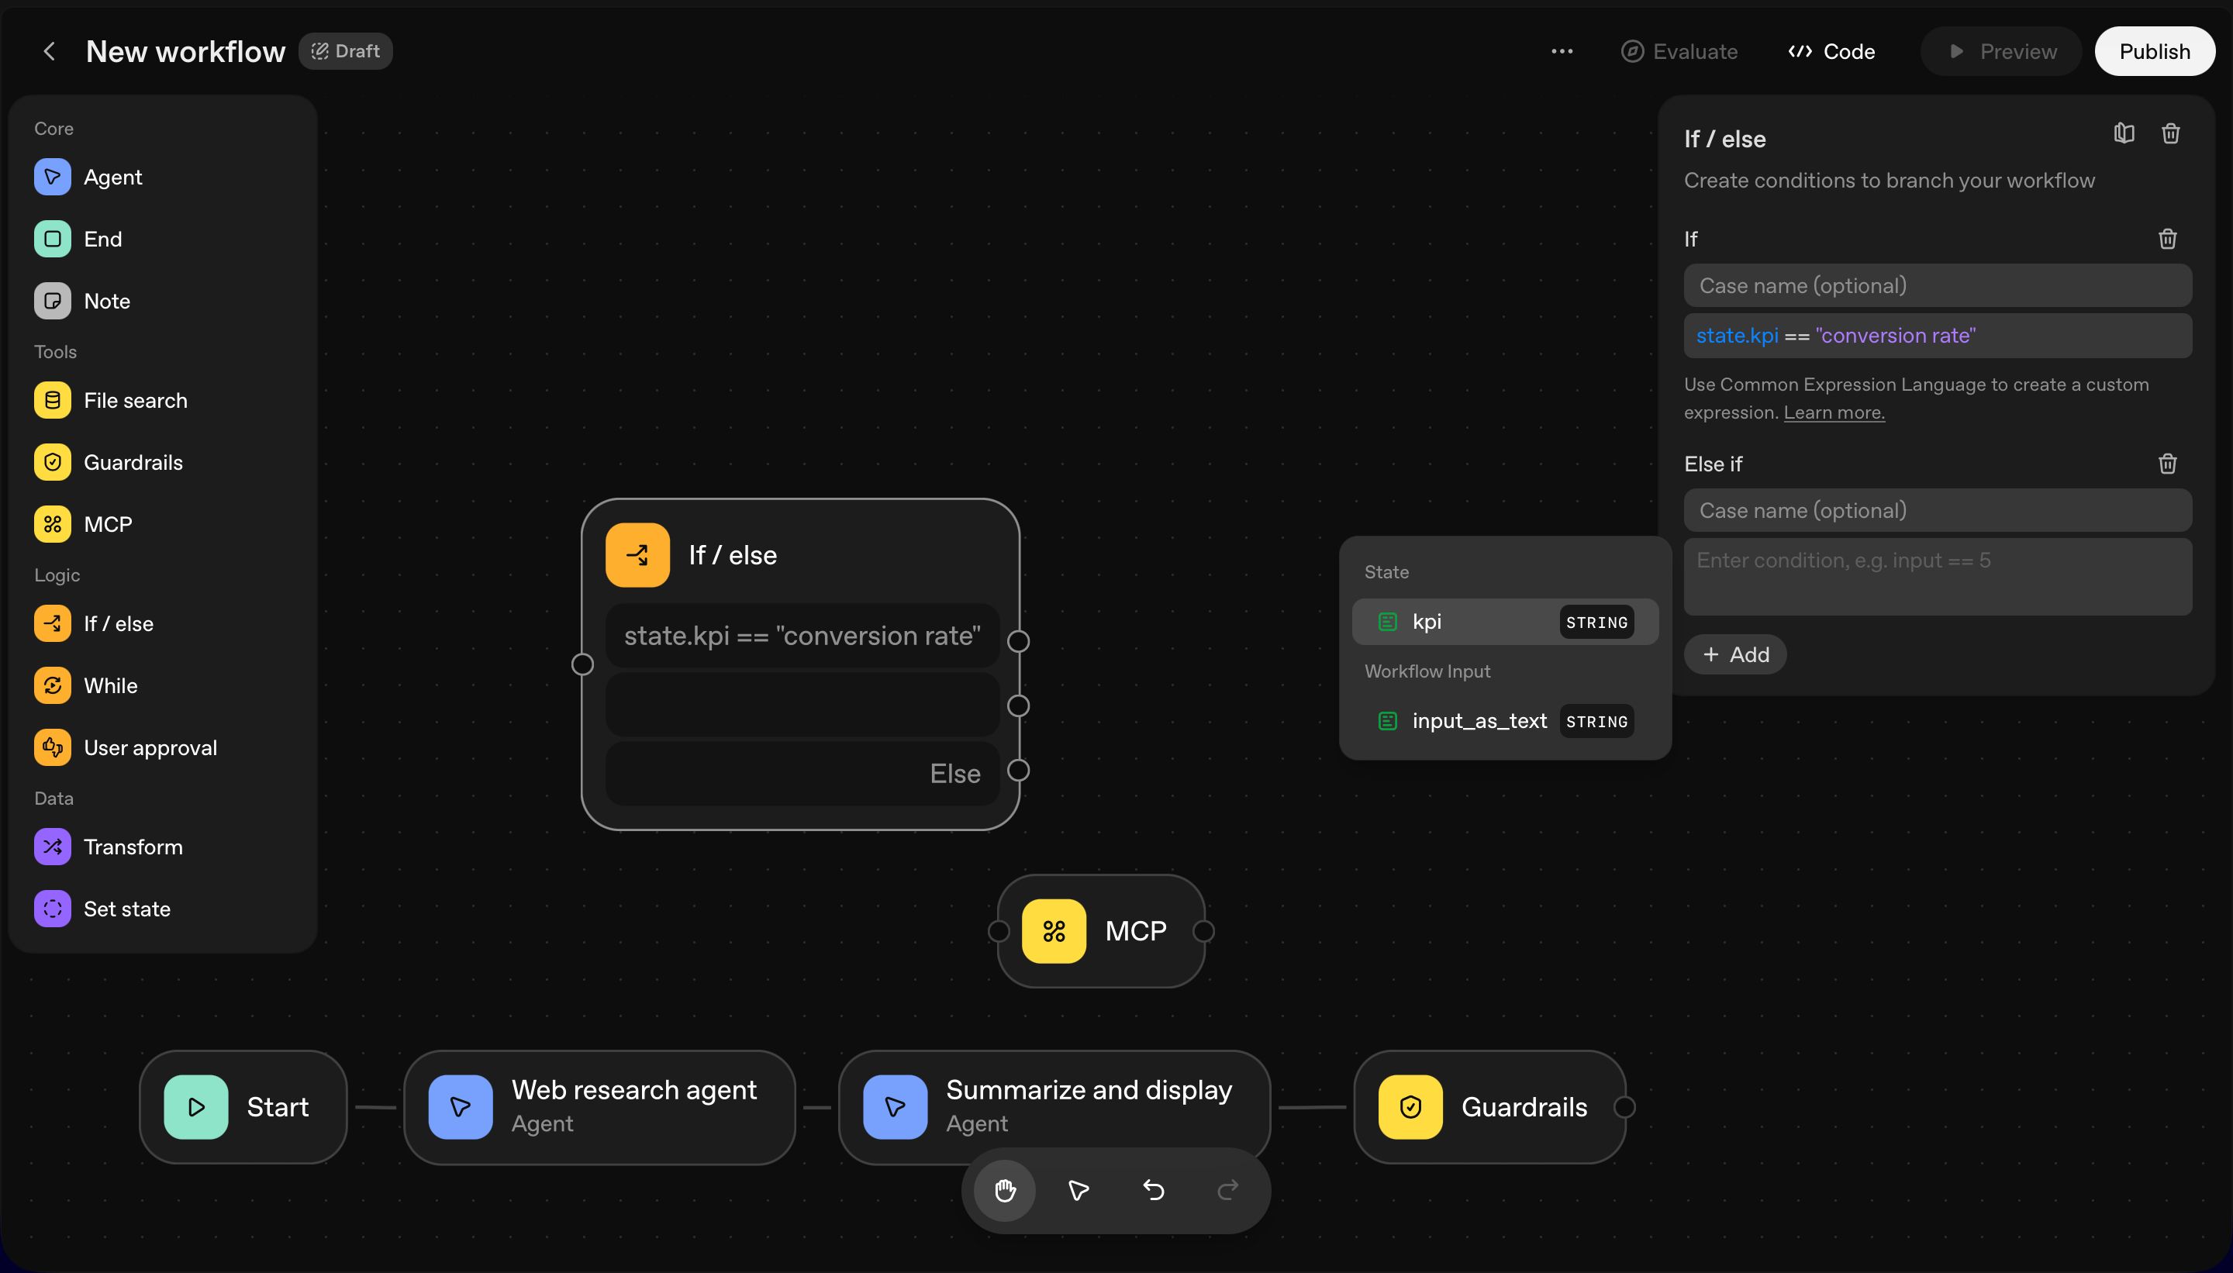Open the Learn more link
The image size is (2233, 1273).
coord(1834,412)
